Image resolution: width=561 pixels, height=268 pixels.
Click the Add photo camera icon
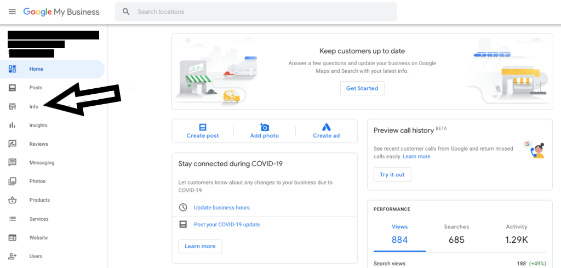(265, 127)
